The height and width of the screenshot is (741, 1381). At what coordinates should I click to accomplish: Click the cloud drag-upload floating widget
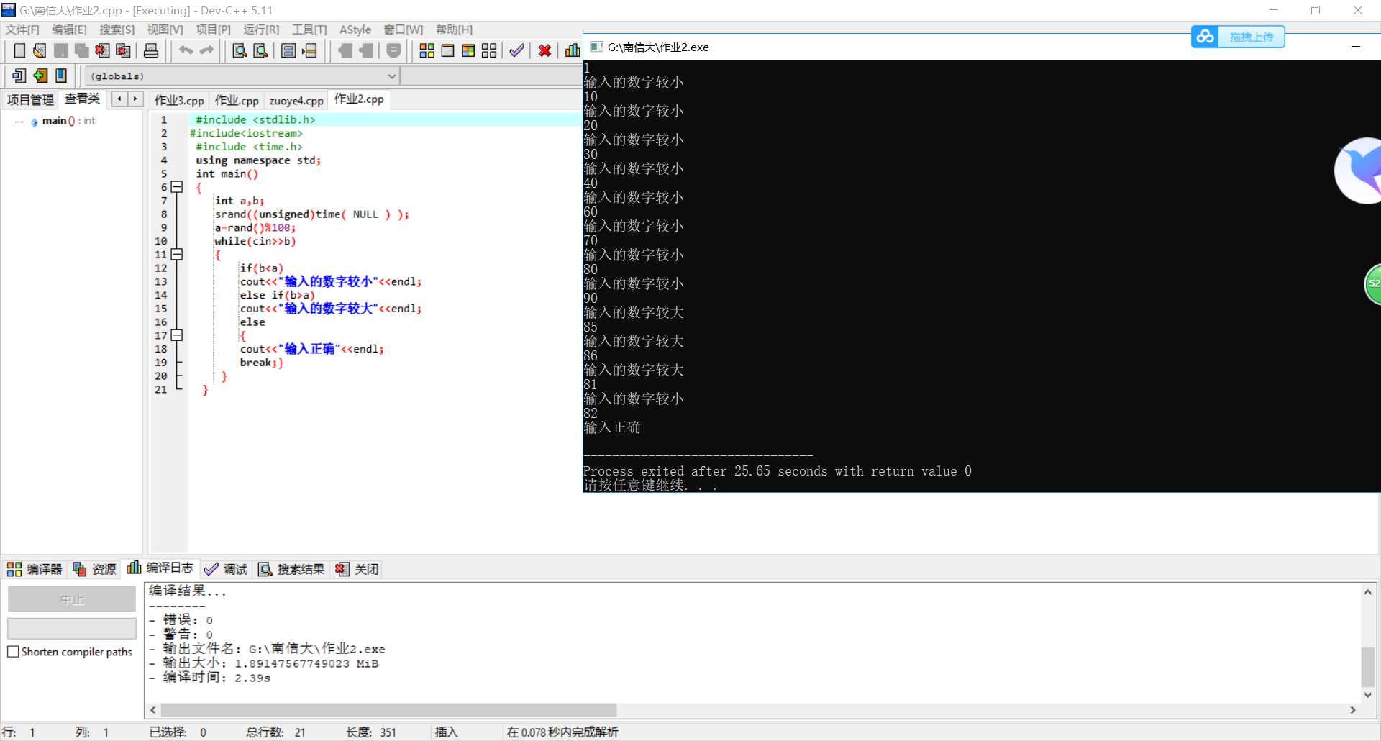(x=1238, y=37)
